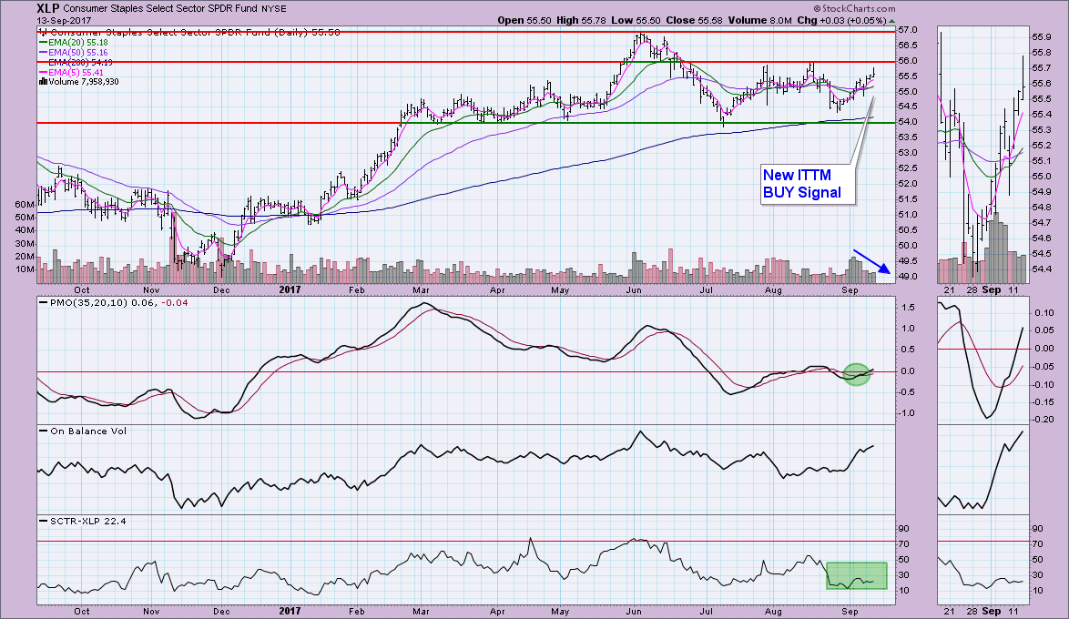This screenshot has width=1069, height=619.
Task: Click the 55.0 label on zoom panel axis
Action: click(x=1041, y=177)
